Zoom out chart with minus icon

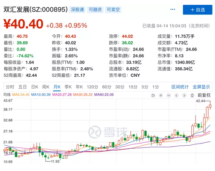click(169, 95)
